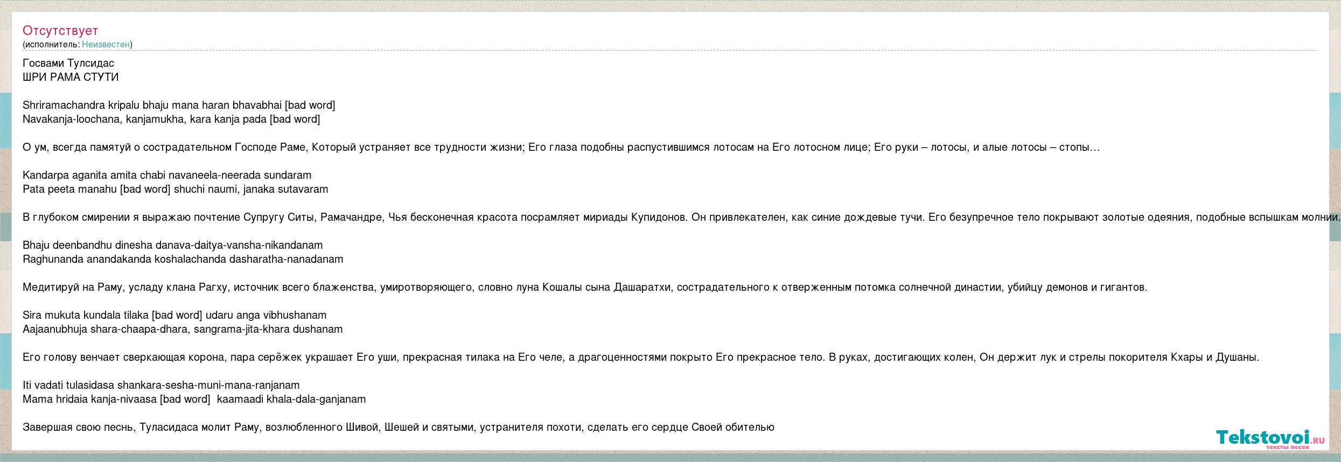The width and height of the screenshot is (1341, 462).
Task: Click the line starting 'Sira mukuta kundala'
Action: point(174,315)
